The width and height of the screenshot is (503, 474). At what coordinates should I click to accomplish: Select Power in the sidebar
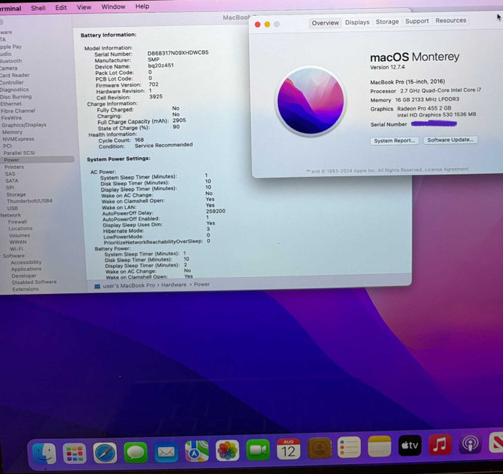(x=37, y=159)
